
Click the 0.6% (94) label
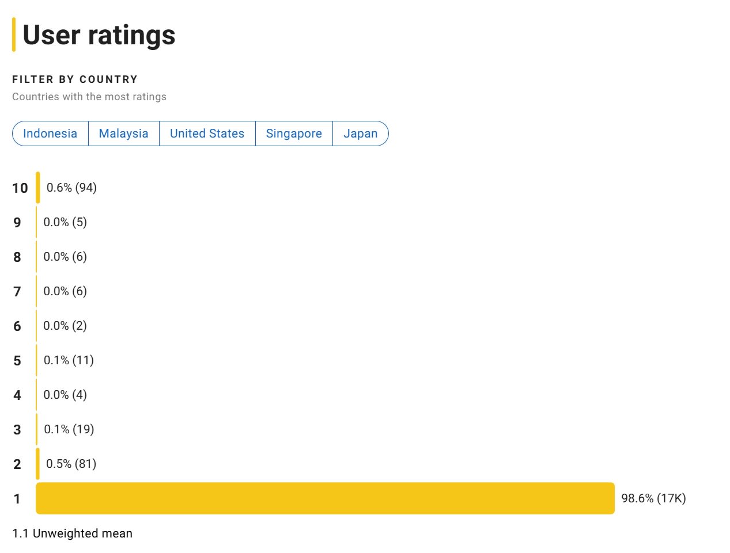point(71,188)
